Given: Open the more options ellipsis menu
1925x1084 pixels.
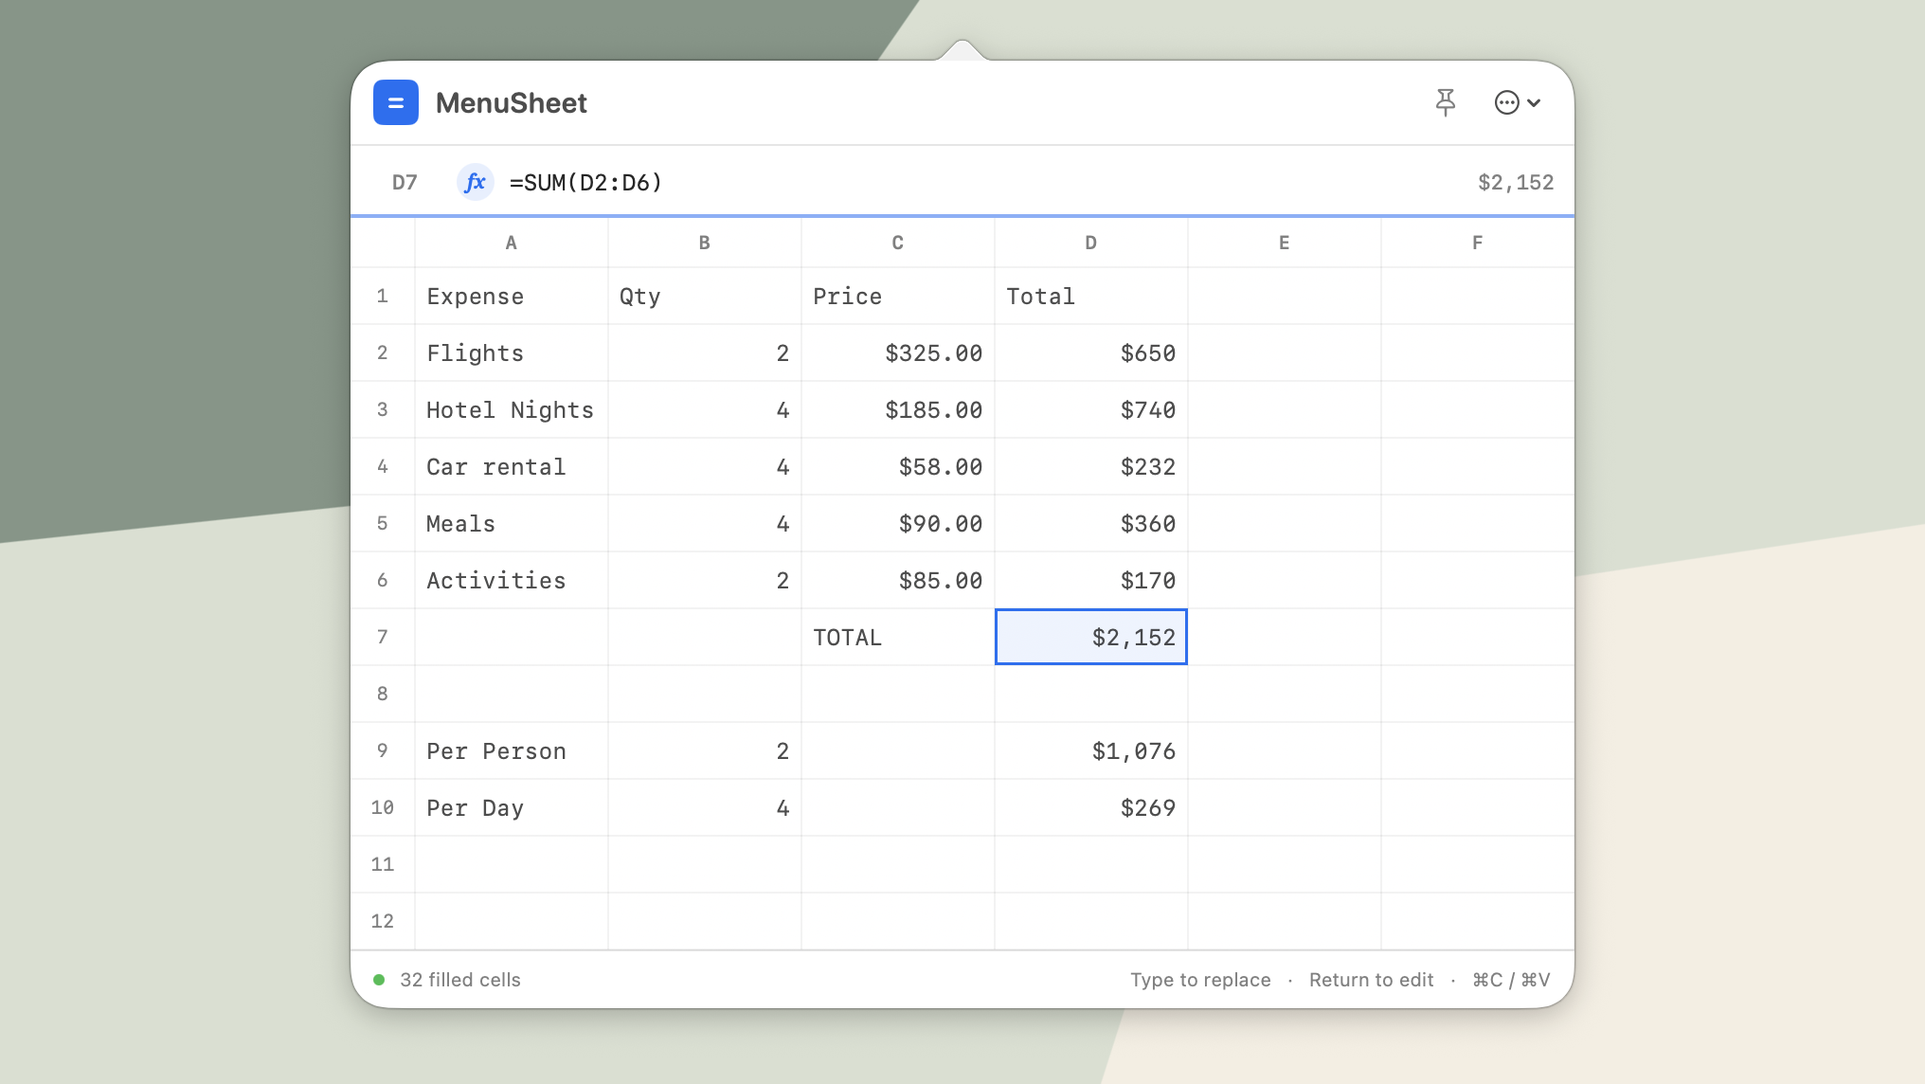Looking at the screenshot, I should pyautogui.click(x=1517, y=102).
